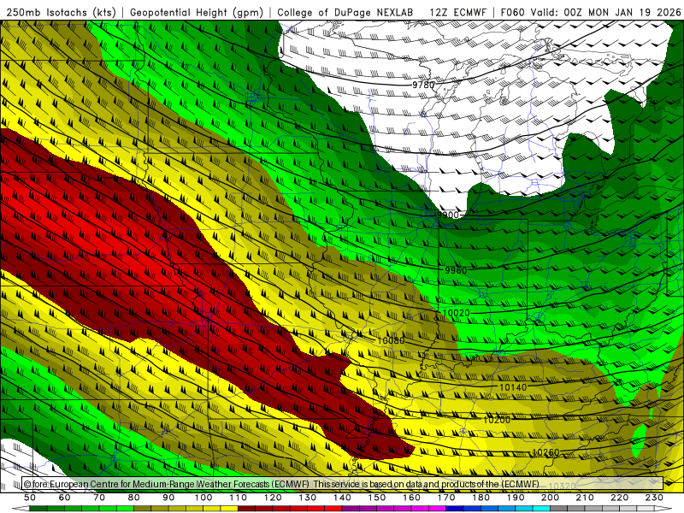
Task: Click the 'F060 Valid: 00Z MON JAN 19 2026' text
Action: 591,12
